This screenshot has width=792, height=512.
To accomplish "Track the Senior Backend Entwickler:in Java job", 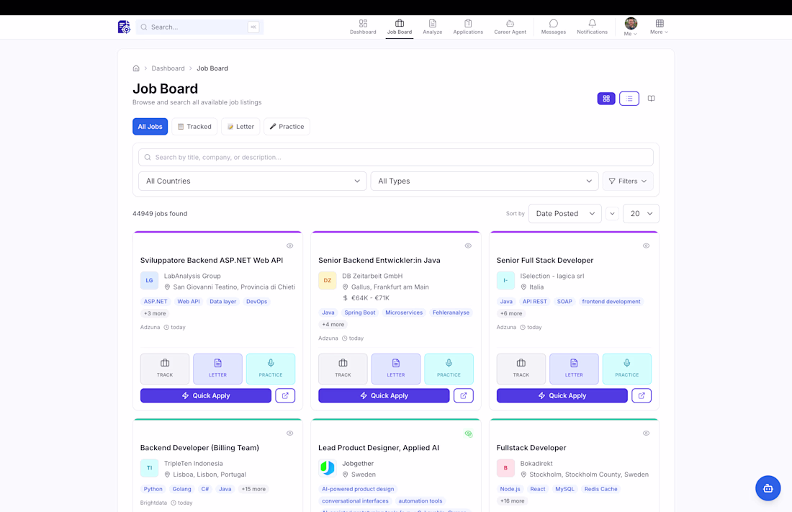I will point(343,369).
